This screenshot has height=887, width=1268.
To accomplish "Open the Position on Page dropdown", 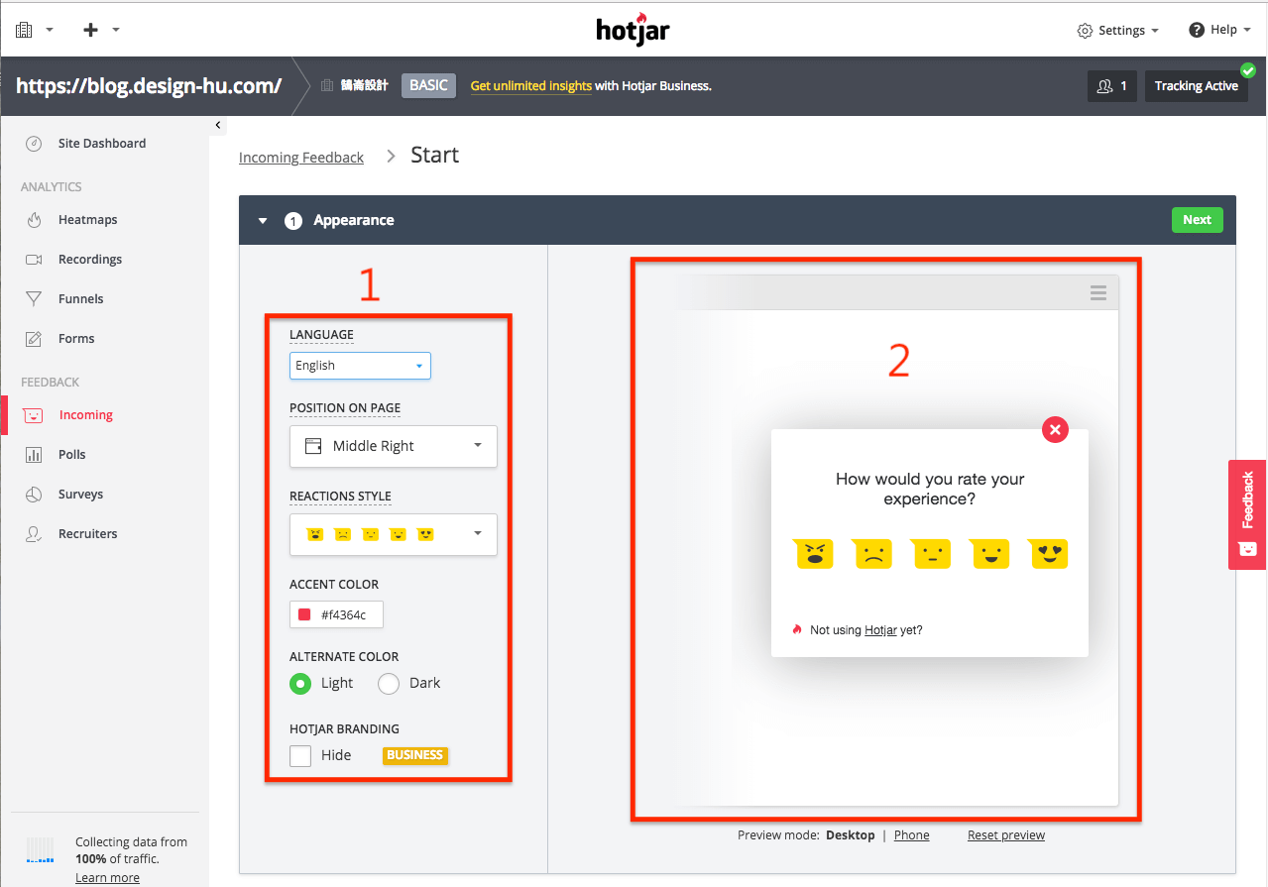I will point(393,446).
